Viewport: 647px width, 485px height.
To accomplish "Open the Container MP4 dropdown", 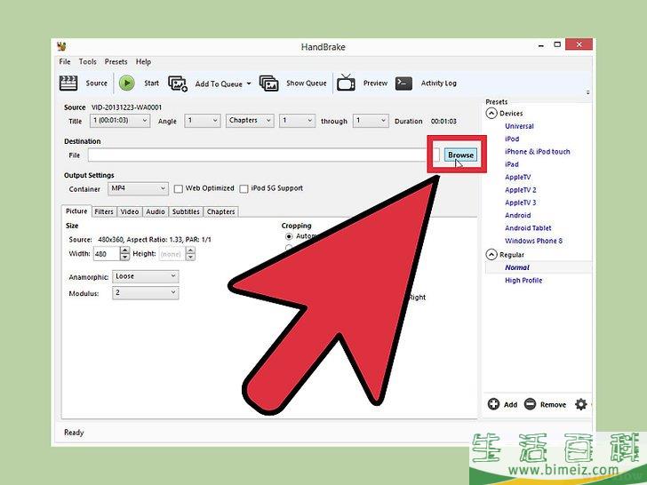I will (138, 188).
